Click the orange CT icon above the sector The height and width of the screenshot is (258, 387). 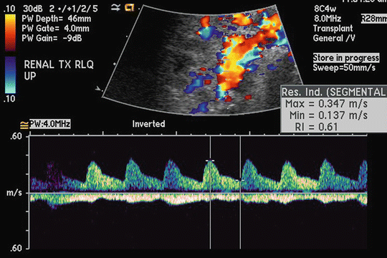(130, 8)
